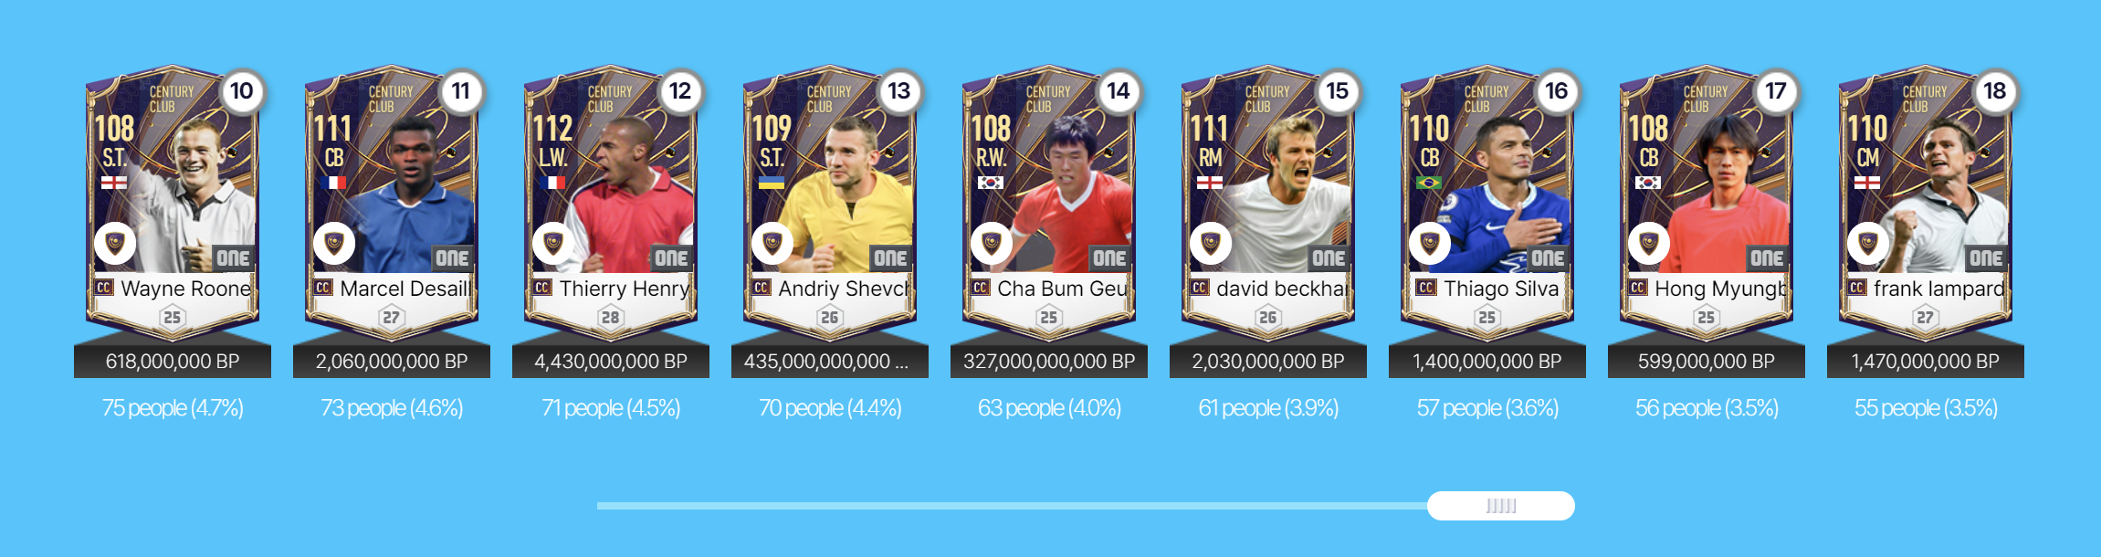
Task: Open the Hong Myungbo CB card
Action: pos(1707,203)
